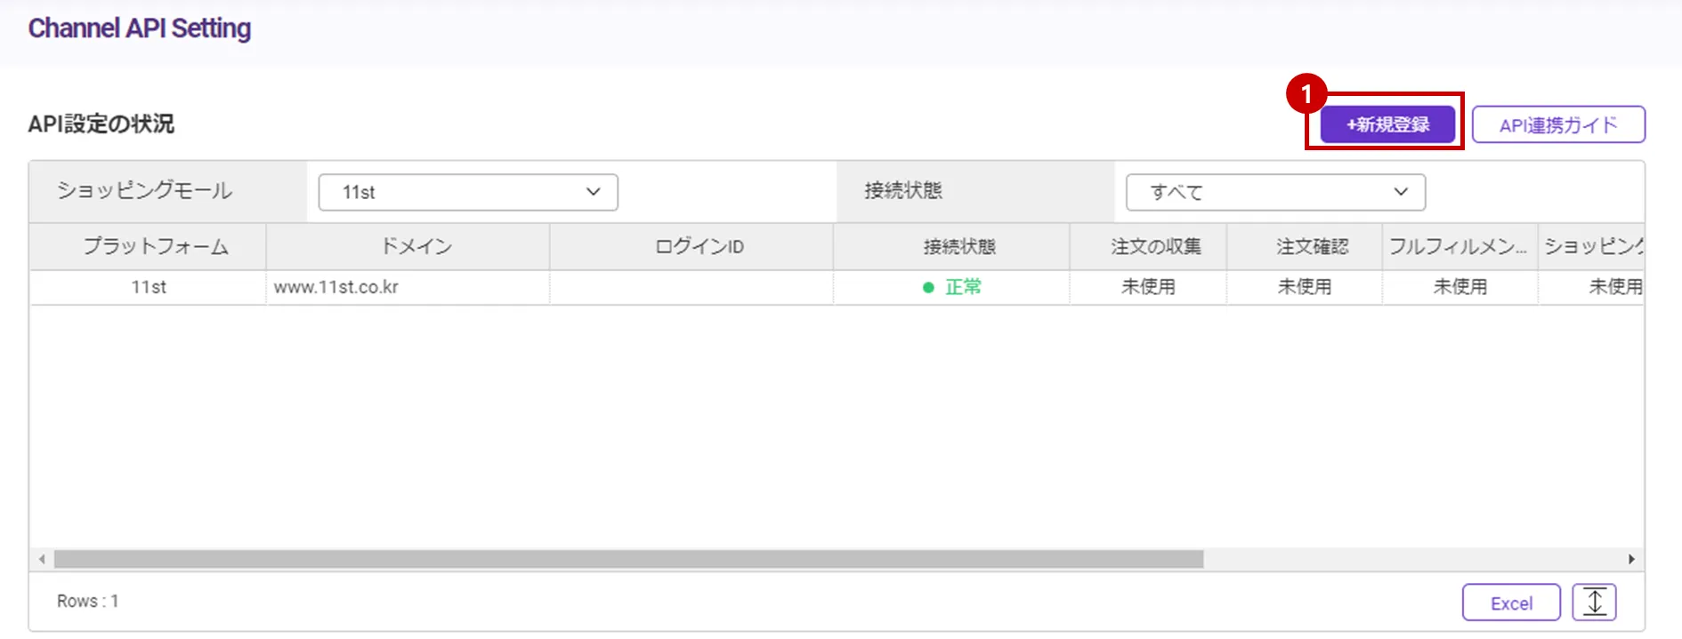1682x639 pixels.
Task: Click the 注文の収集 column header
Action: click(x=1148, y=246)
